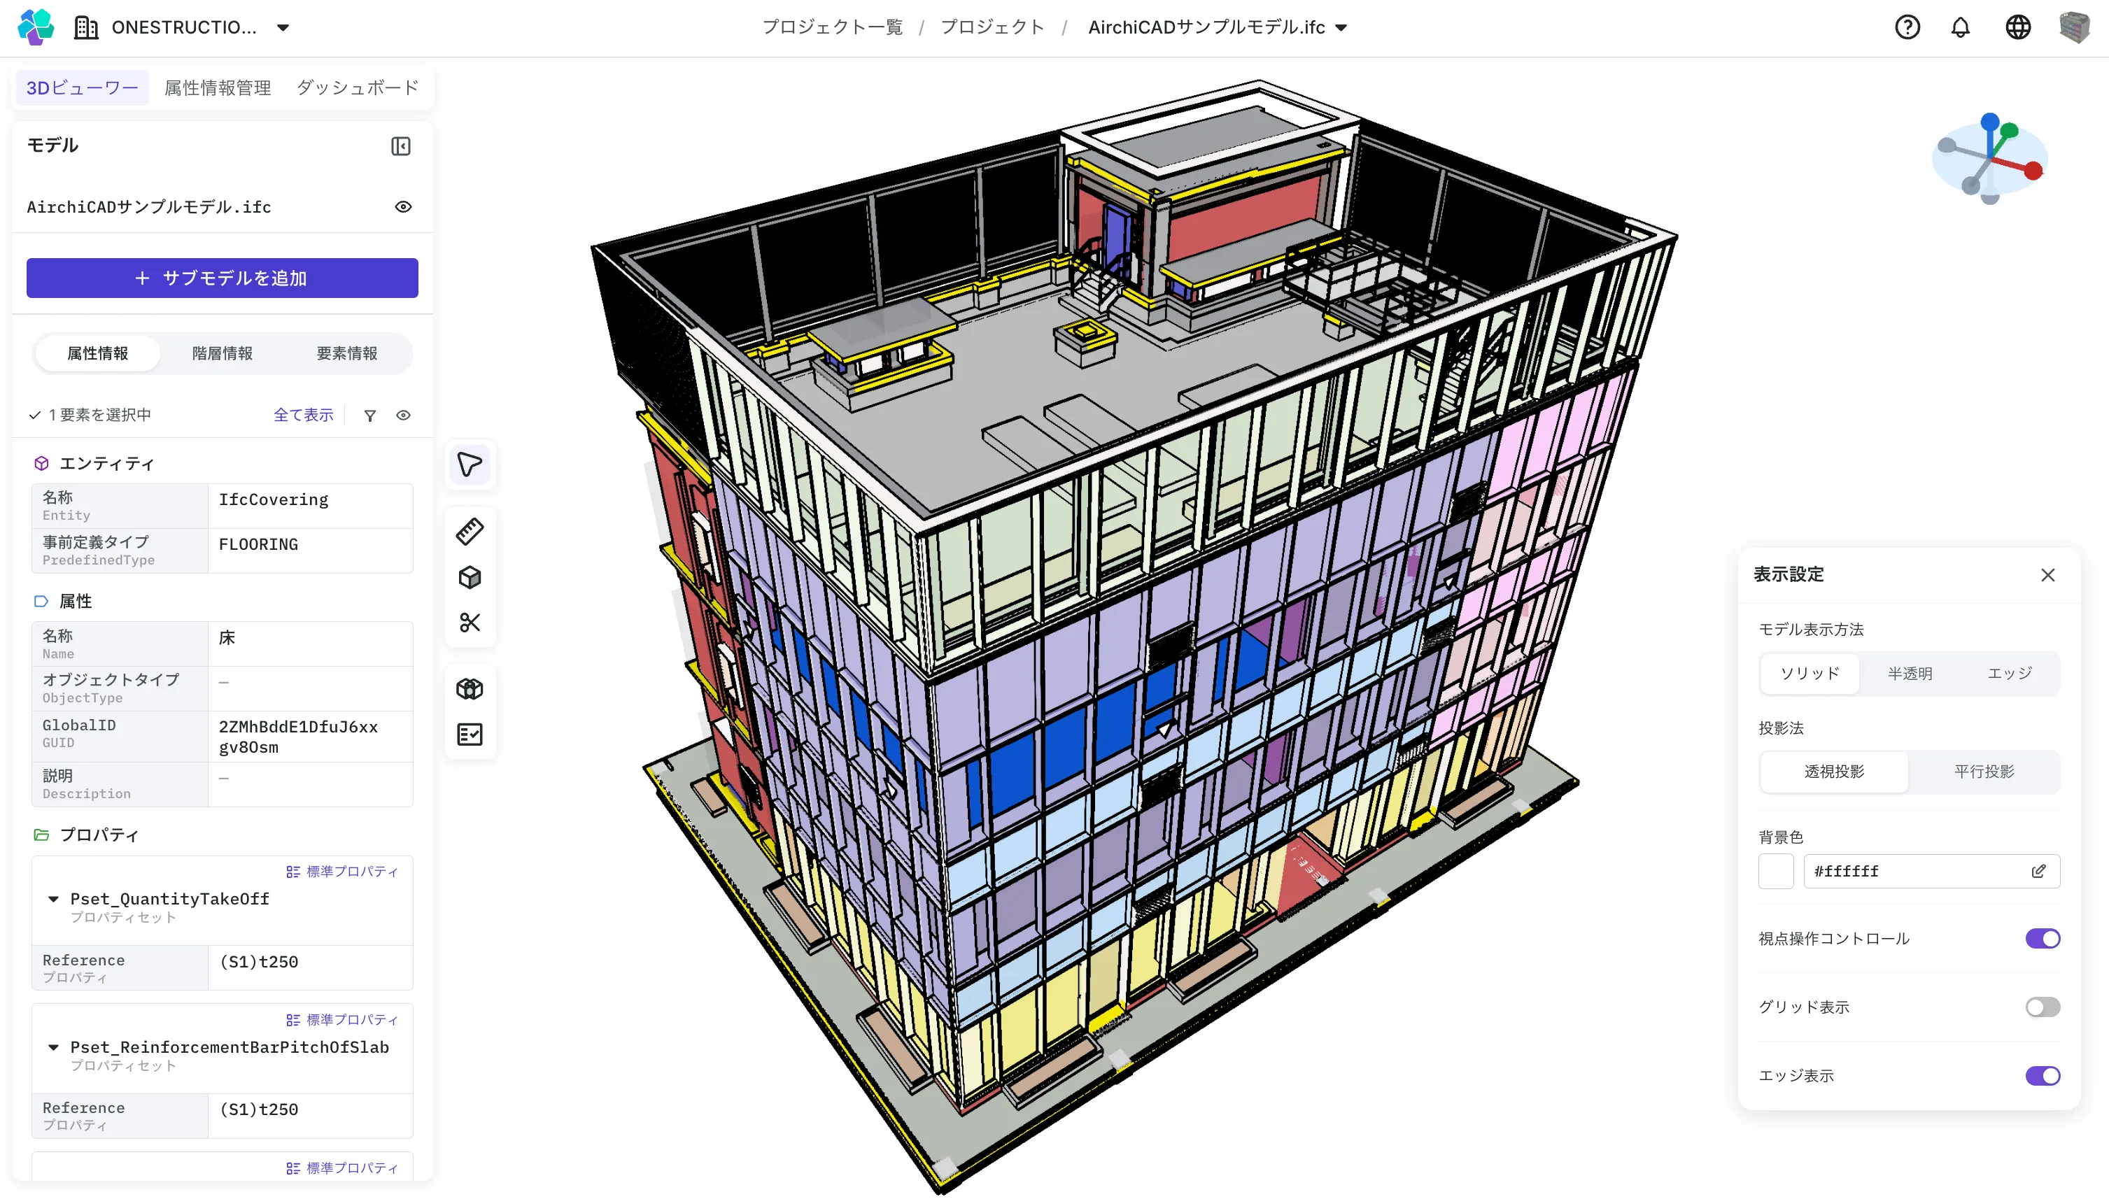Switch to the 属性情報管理 tab
Viewport: 2109px width, 1199px height.
(218, 87)
